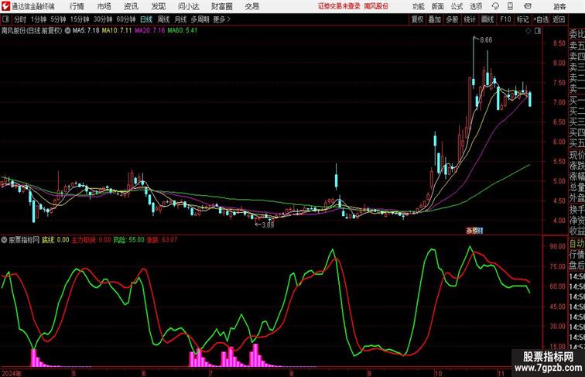Open the 功能 menu
The height and width of the screenshot is (377, 585).
(419, 6)
